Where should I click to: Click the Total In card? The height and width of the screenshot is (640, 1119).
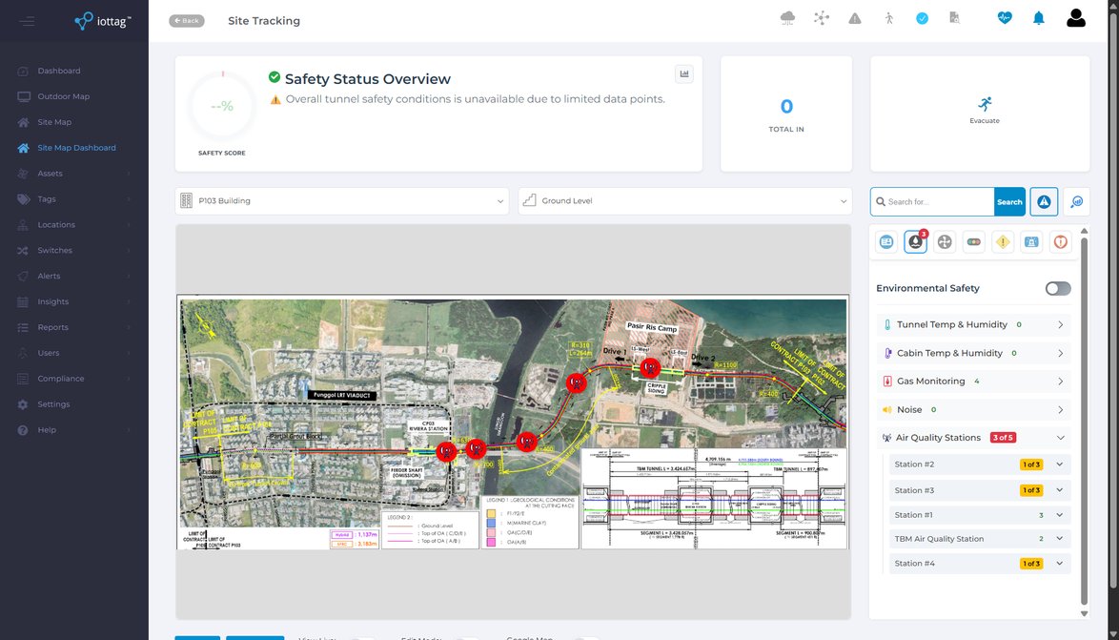click(786, 114)
